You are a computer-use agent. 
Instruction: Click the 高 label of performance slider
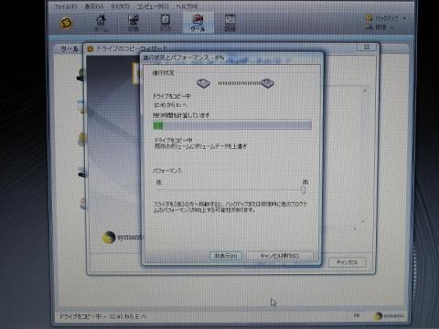tap(305, 182)
